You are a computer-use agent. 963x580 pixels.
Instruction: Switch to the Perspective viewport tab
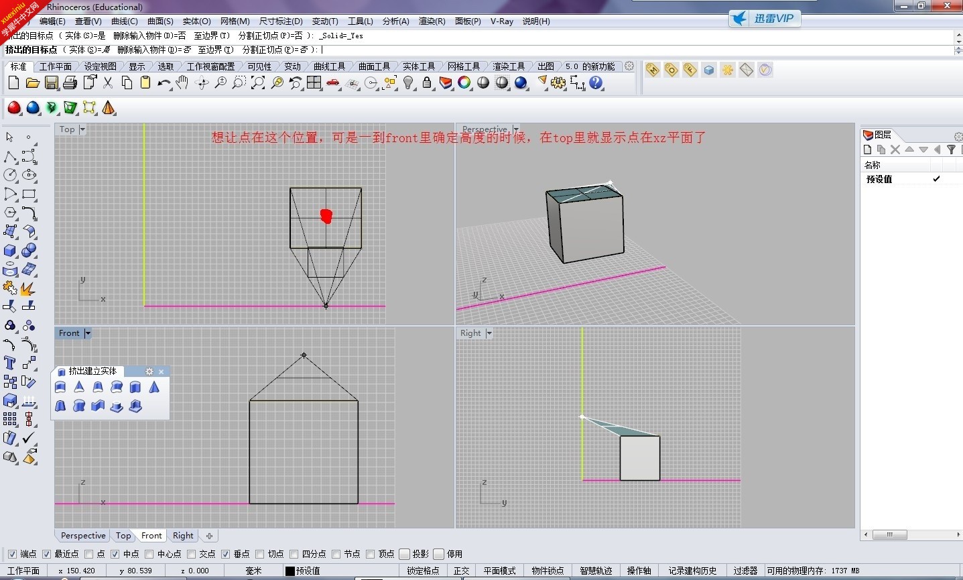click(x=83, y=536)
